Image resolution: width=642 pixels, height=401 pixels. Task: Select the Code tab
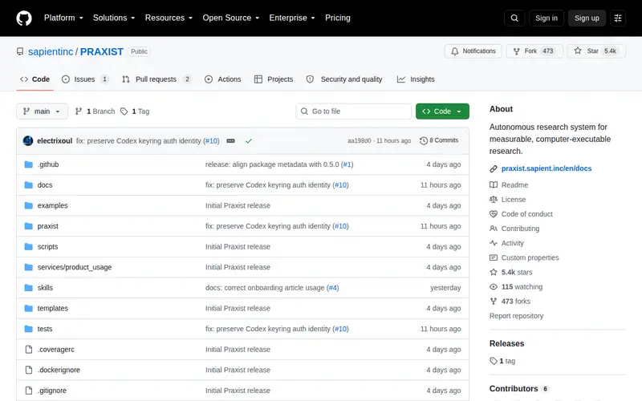click(35, 79)
